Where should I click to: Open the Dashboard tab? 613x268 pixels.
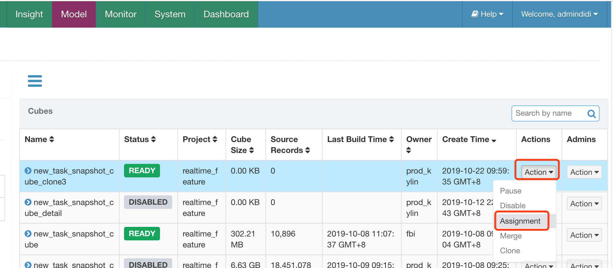pyautogui.click(x=226, y=14)
